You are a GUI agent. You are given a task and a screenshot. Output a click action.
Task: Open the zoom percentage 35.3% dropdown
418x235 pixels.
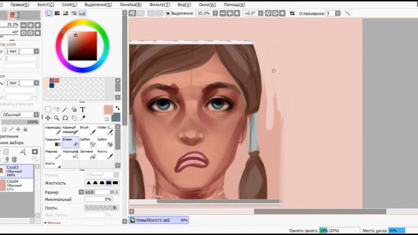[x=215, y=13]
